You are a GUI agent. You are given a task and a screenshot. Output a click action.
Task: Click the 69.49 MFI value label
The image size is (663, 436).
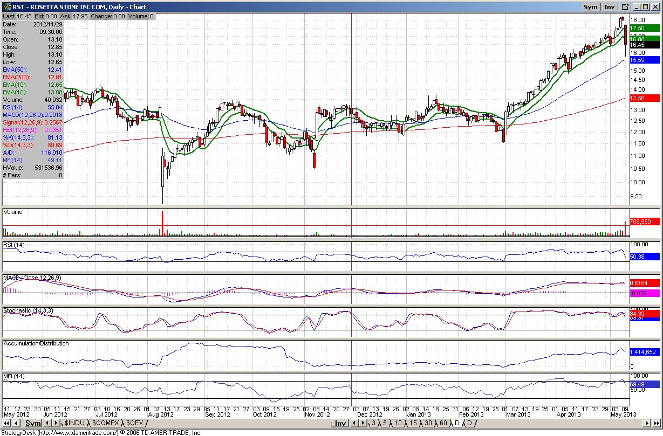pyautogui.click(x=645, y=384)
